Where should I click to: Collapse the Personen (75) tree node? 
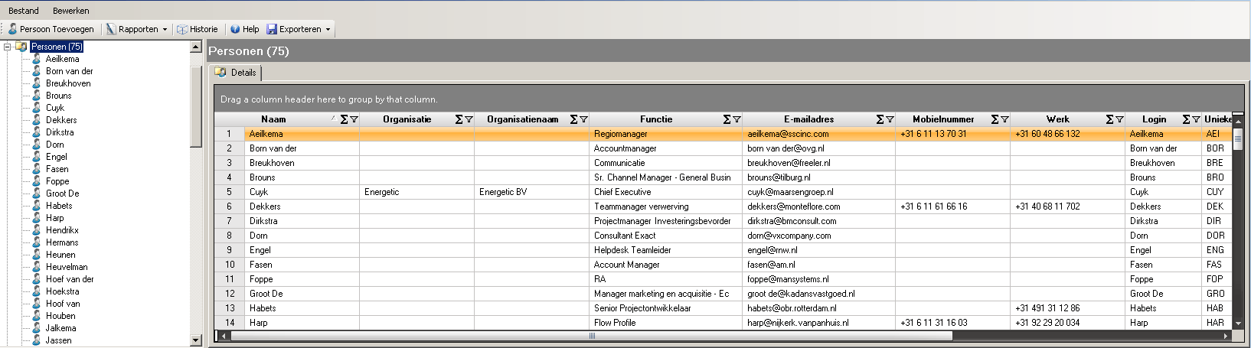(8, 47)
